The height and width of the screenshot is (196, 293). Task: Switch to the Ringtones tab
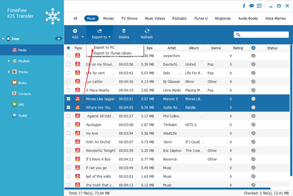pyautogui.click(x=223, y=18)
